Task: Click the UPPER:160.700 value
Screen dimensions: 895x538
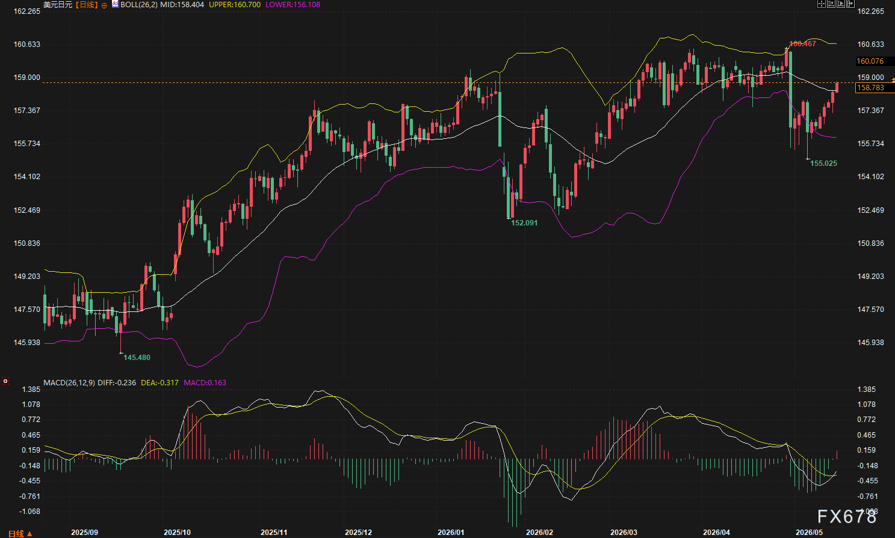Action: pyautogui.click(x=235, y=5)
